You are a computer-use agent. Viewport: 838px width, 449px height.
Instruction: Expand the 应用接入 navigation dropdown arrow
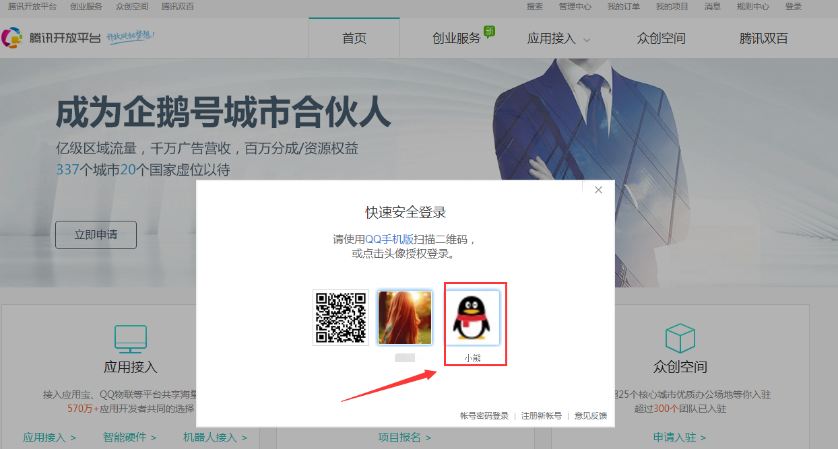pos(586,40)
